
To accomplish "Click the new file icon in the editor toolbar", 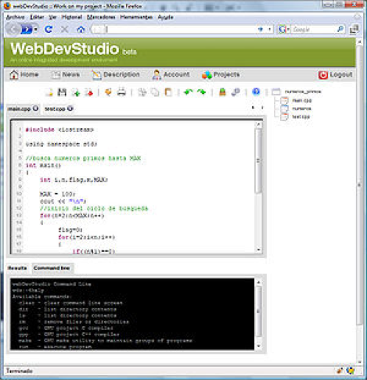I will [49, 92].
